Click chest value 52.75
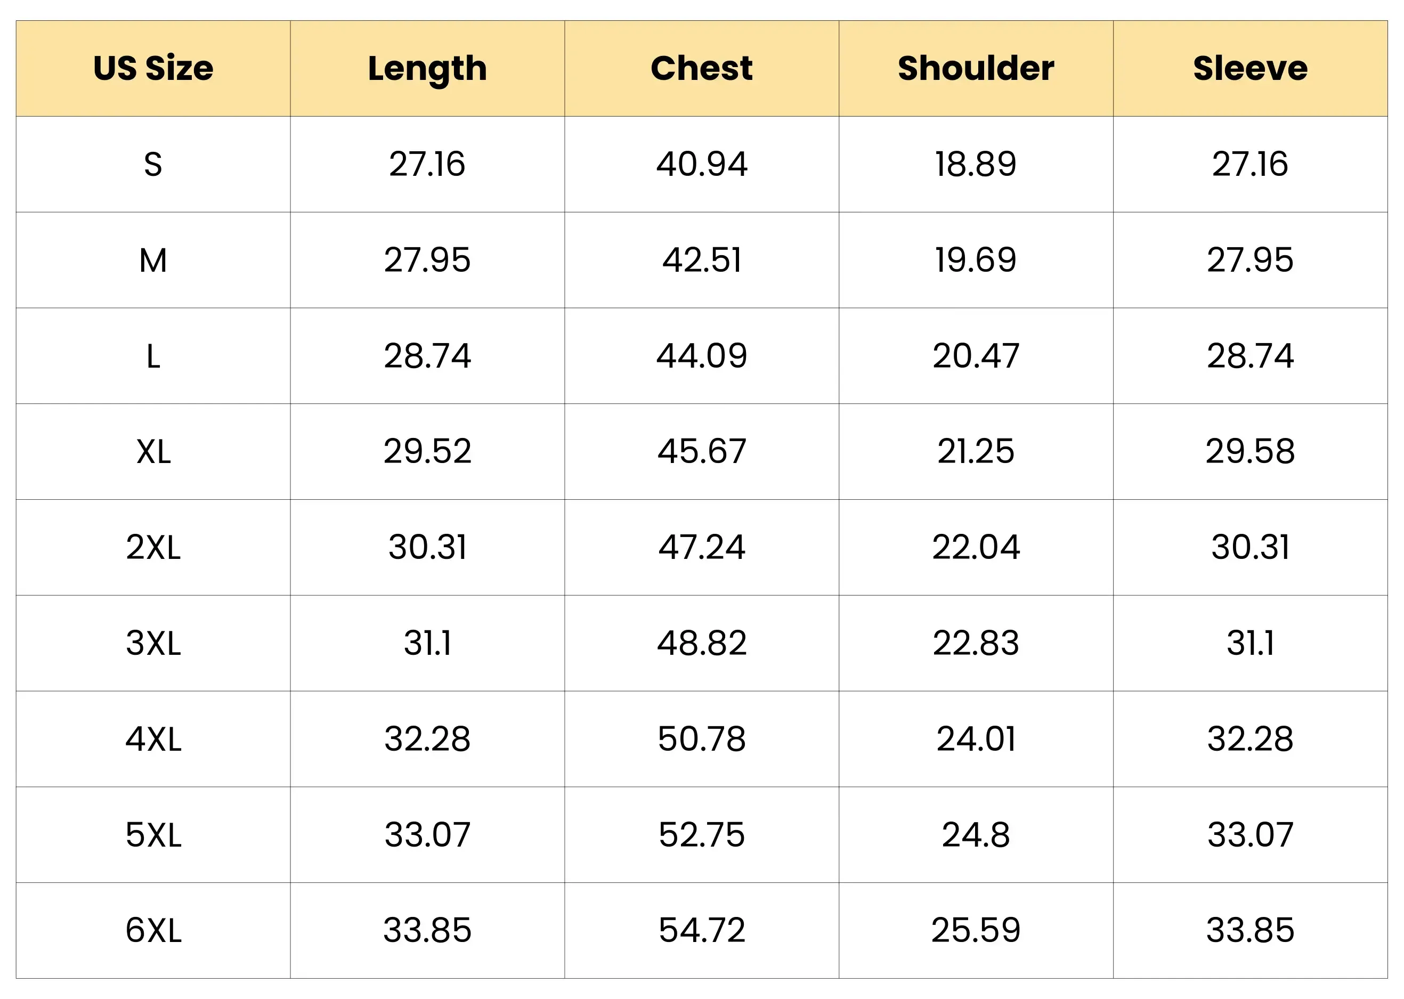1404x999 pixels. [x=701, y=835]
